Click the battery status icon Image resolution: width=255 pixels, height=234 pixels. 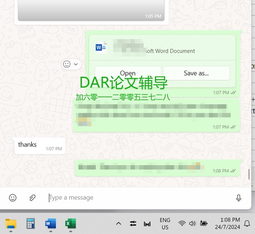click(x=204, y=223)
